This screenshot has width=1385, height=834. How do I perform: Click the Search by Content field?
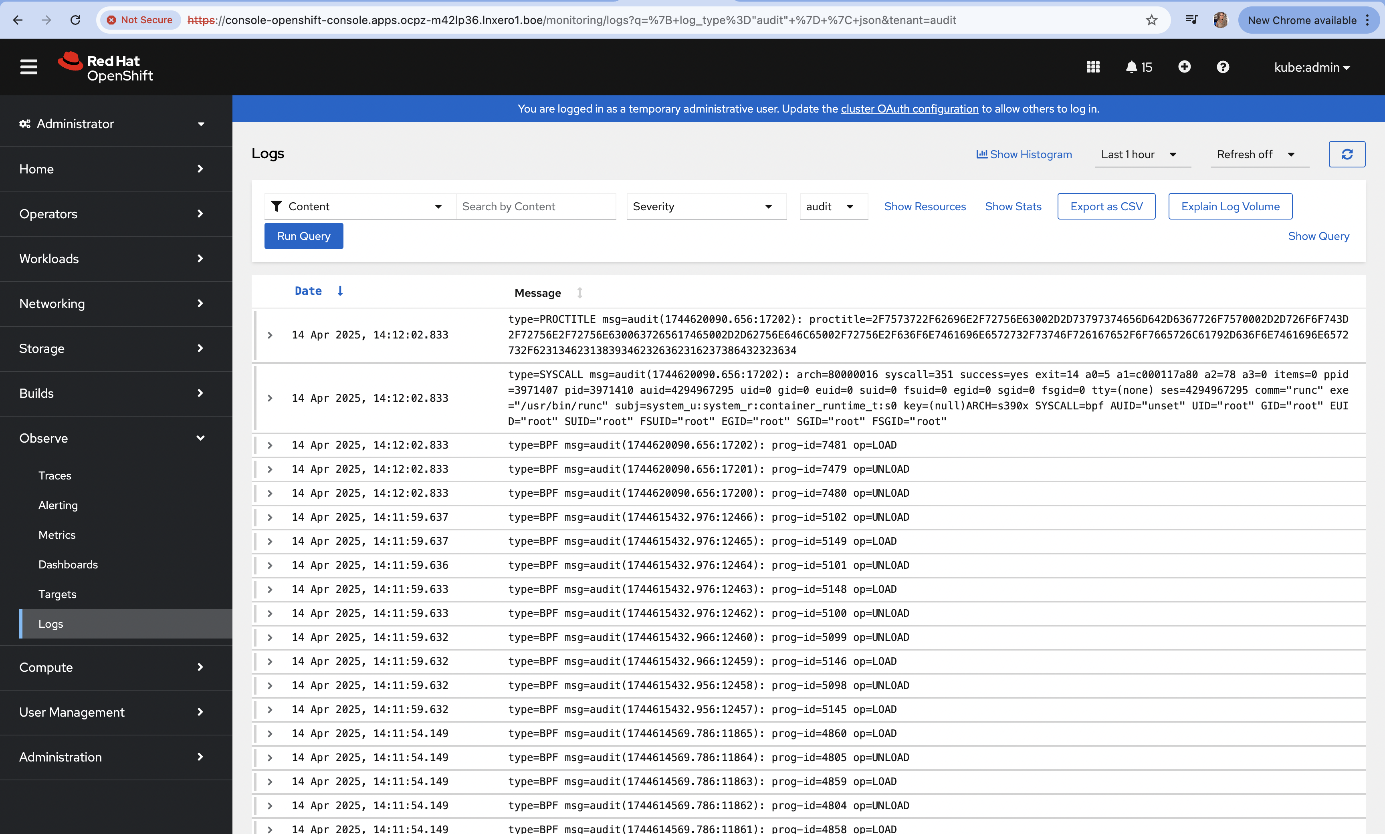[536, 206]
